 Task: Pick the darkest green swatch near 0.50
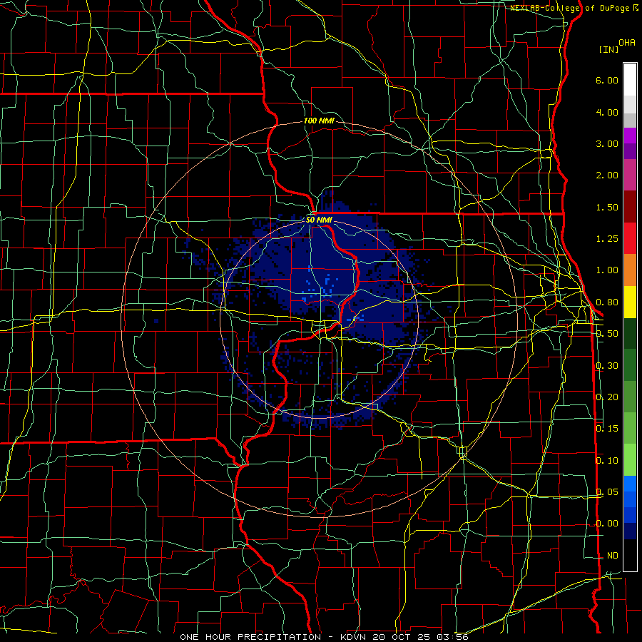[630, 333]
